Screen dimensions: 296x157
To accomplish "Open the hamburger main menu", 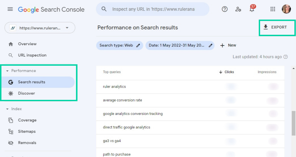I will (x=10, y=9).
